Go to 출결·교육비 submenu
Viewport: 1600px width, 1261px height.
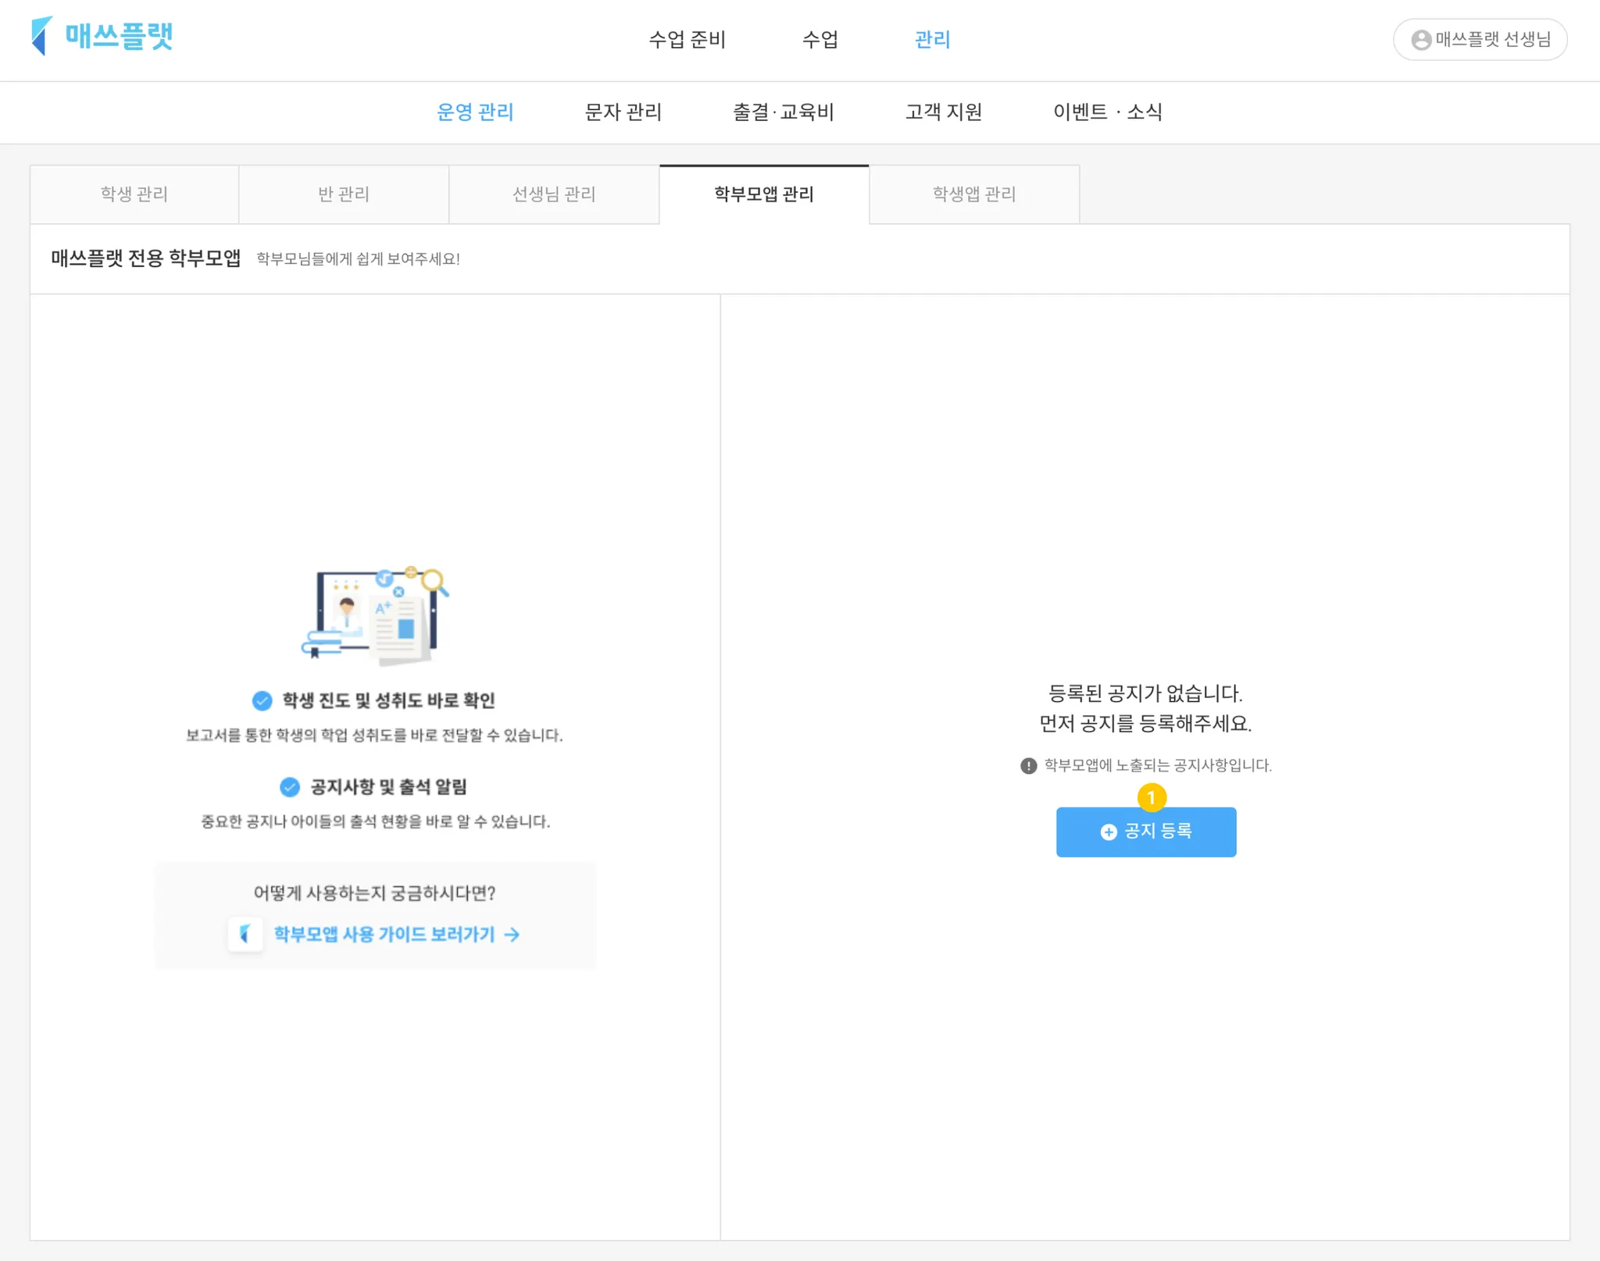pos(783,112)
